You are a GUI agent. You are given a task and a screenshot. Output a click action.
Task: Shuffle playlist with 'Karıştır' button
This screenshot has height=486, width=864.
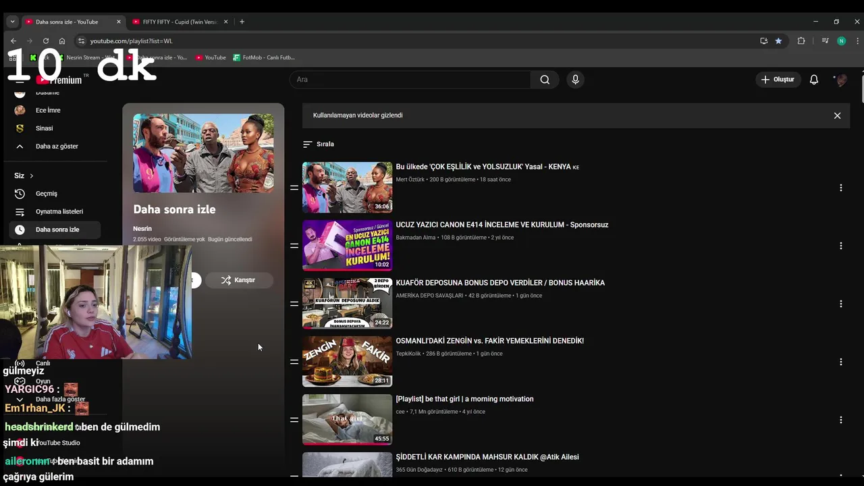239,280
